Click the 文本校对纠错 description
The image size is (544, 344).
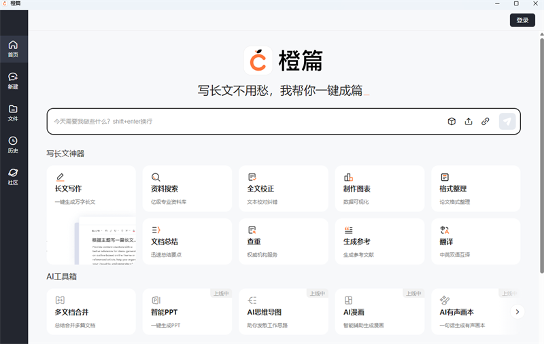262,202
